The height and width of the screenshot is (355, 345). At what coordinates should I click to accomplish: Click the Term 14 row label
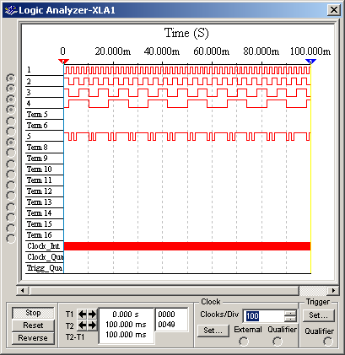pyautogui.click(x=40, y=213)
